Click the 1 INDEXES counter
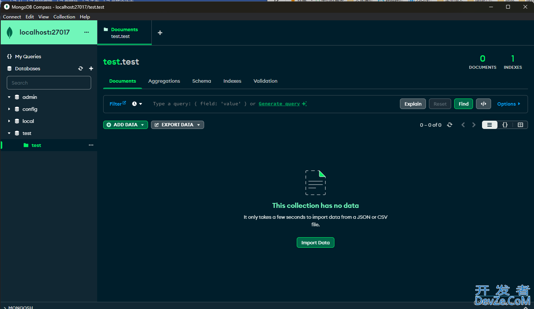 (513, 62)
